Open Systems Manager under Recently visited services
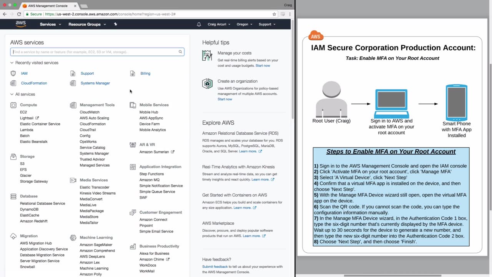 click(x=95, y=83)
